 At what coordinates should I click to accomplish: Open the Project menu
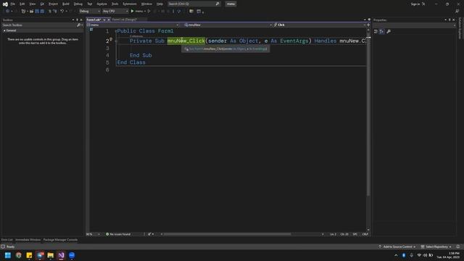(x=53, y=4)
